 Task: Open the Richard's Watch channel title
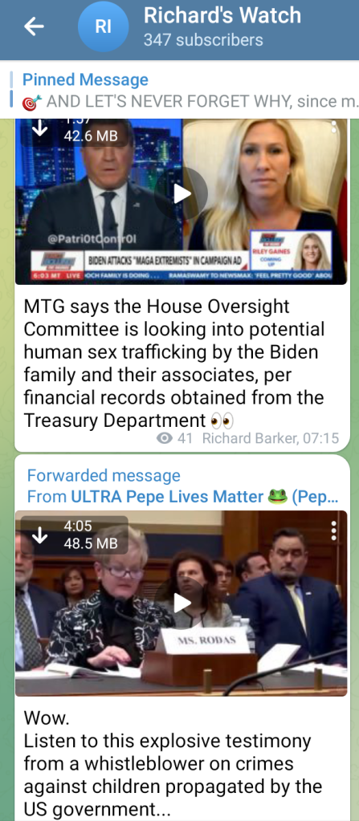coord(222,16)
